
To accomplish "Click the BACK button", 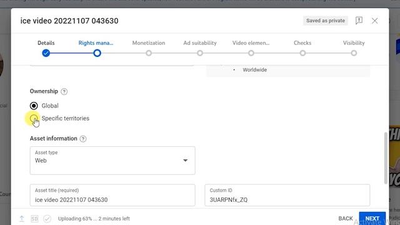I will (346, 218).
